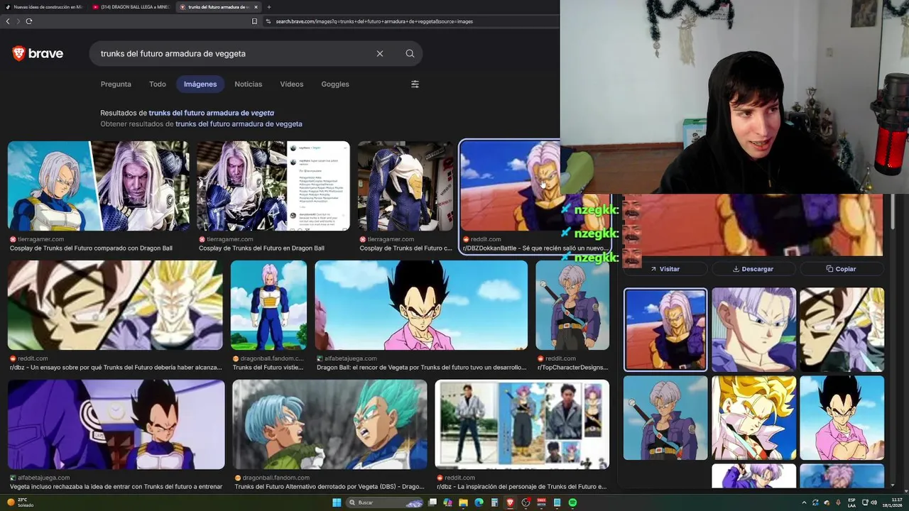Select Vegeta pink shirt thumbnail in side panel
The width and height of the screenshot is (909, 511).
tap(842, 418)
